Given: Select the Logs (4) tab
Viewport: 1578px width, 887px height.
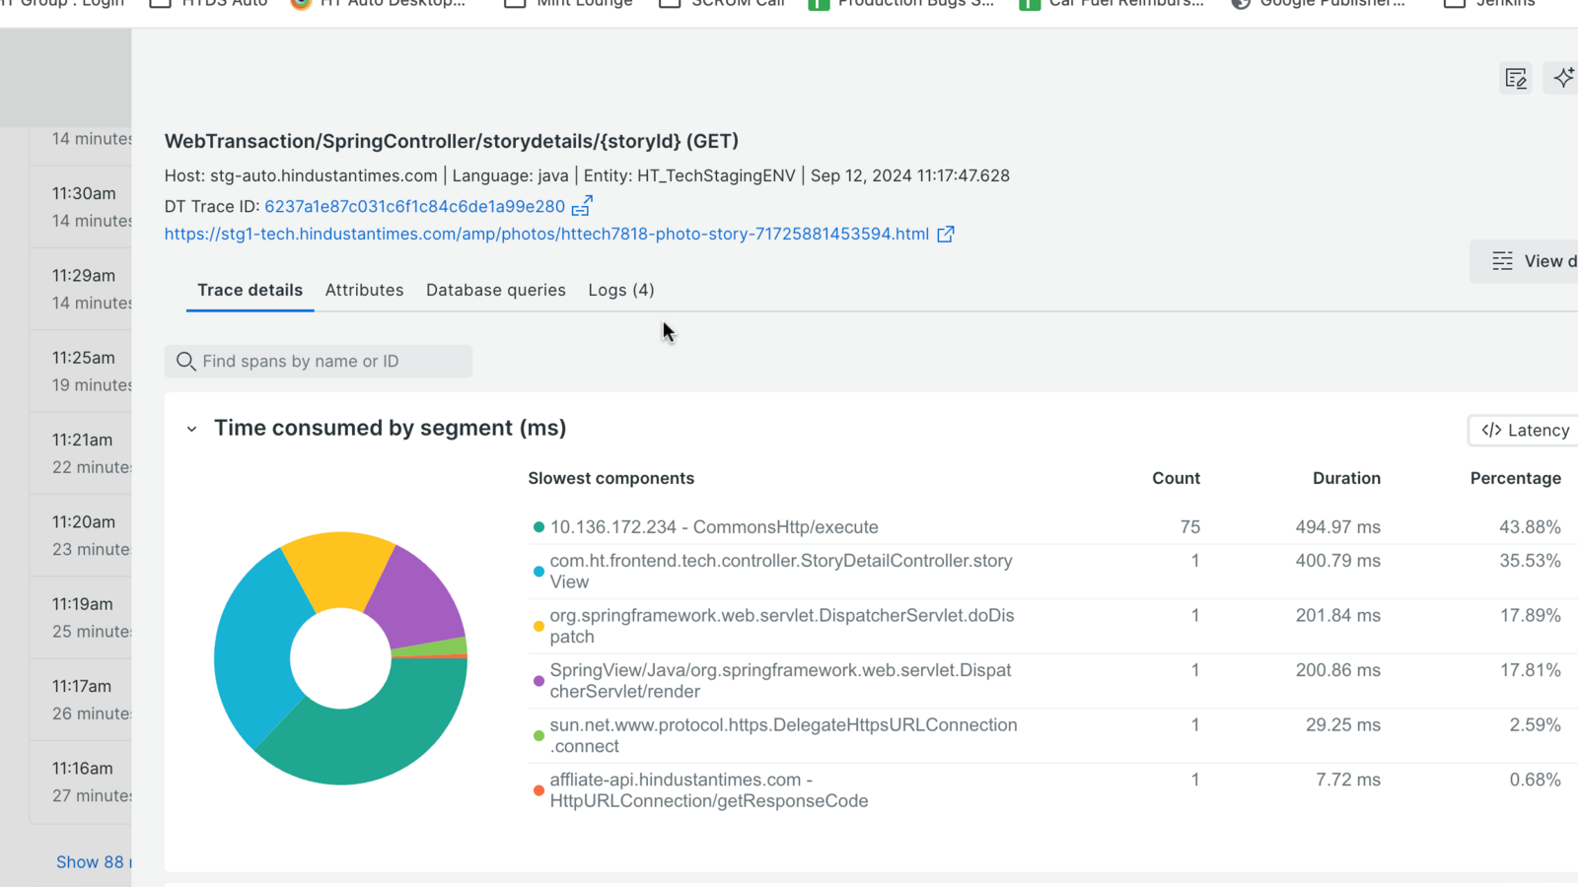Looking at the screenshot, I should click(x=620, y=290).
